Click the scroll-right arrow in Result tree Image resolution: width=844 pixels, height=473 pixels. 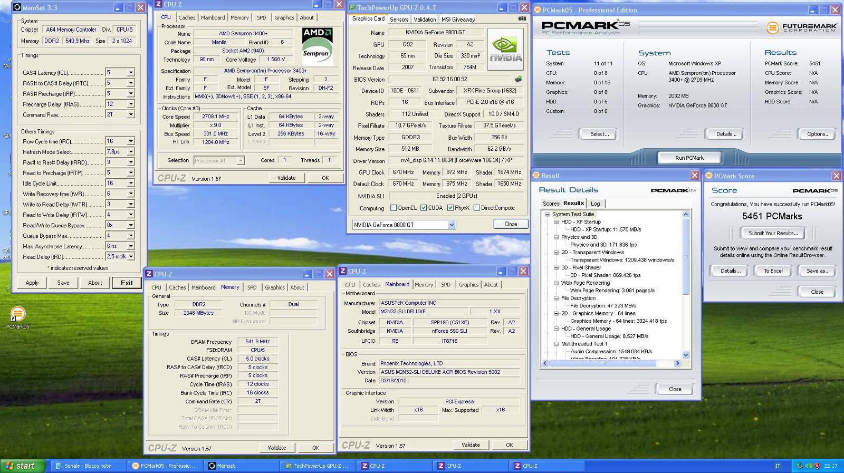678,363
